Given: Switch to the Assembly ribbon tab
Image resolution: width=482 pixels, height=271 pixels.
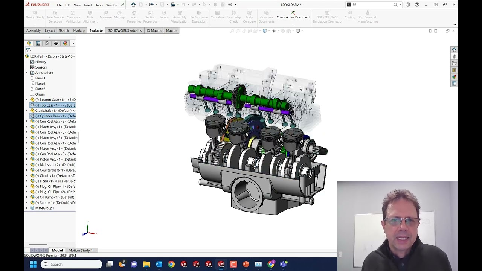Looking at the screenshot, I should [34, 30].
